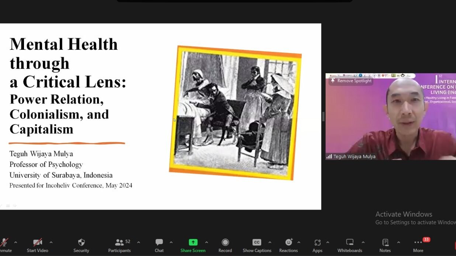Screen dimensions: 456x256
Task: Click the green Share Screen icon
Action: (193, 242)
